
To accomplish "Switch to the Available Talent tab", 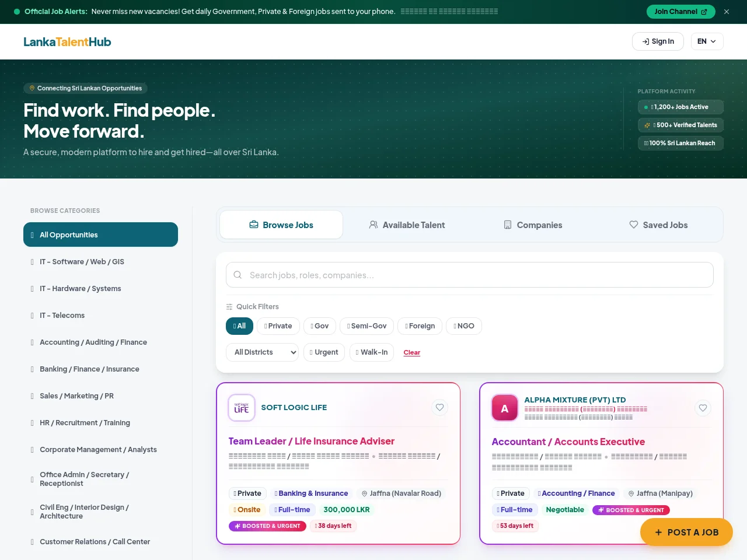I will pos(407,225).
